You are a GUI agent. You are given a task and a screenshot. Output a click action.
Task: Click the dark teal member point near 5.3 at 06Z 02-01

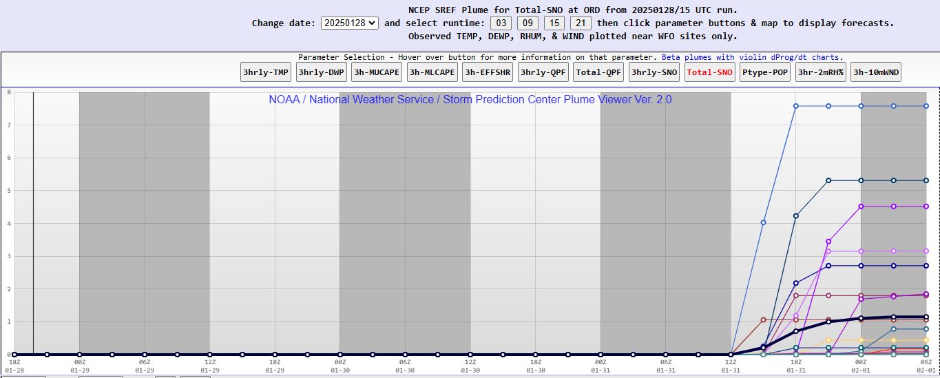coord(926,180)
